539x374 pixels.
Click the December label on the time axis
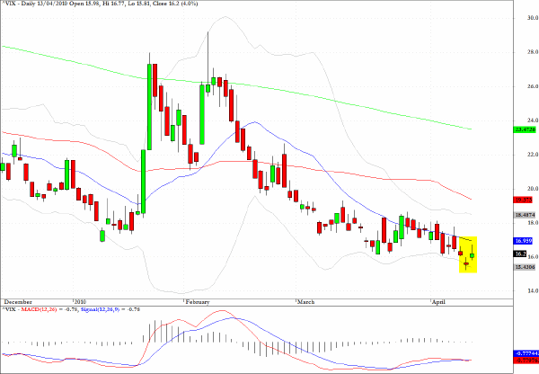point(18,302)
